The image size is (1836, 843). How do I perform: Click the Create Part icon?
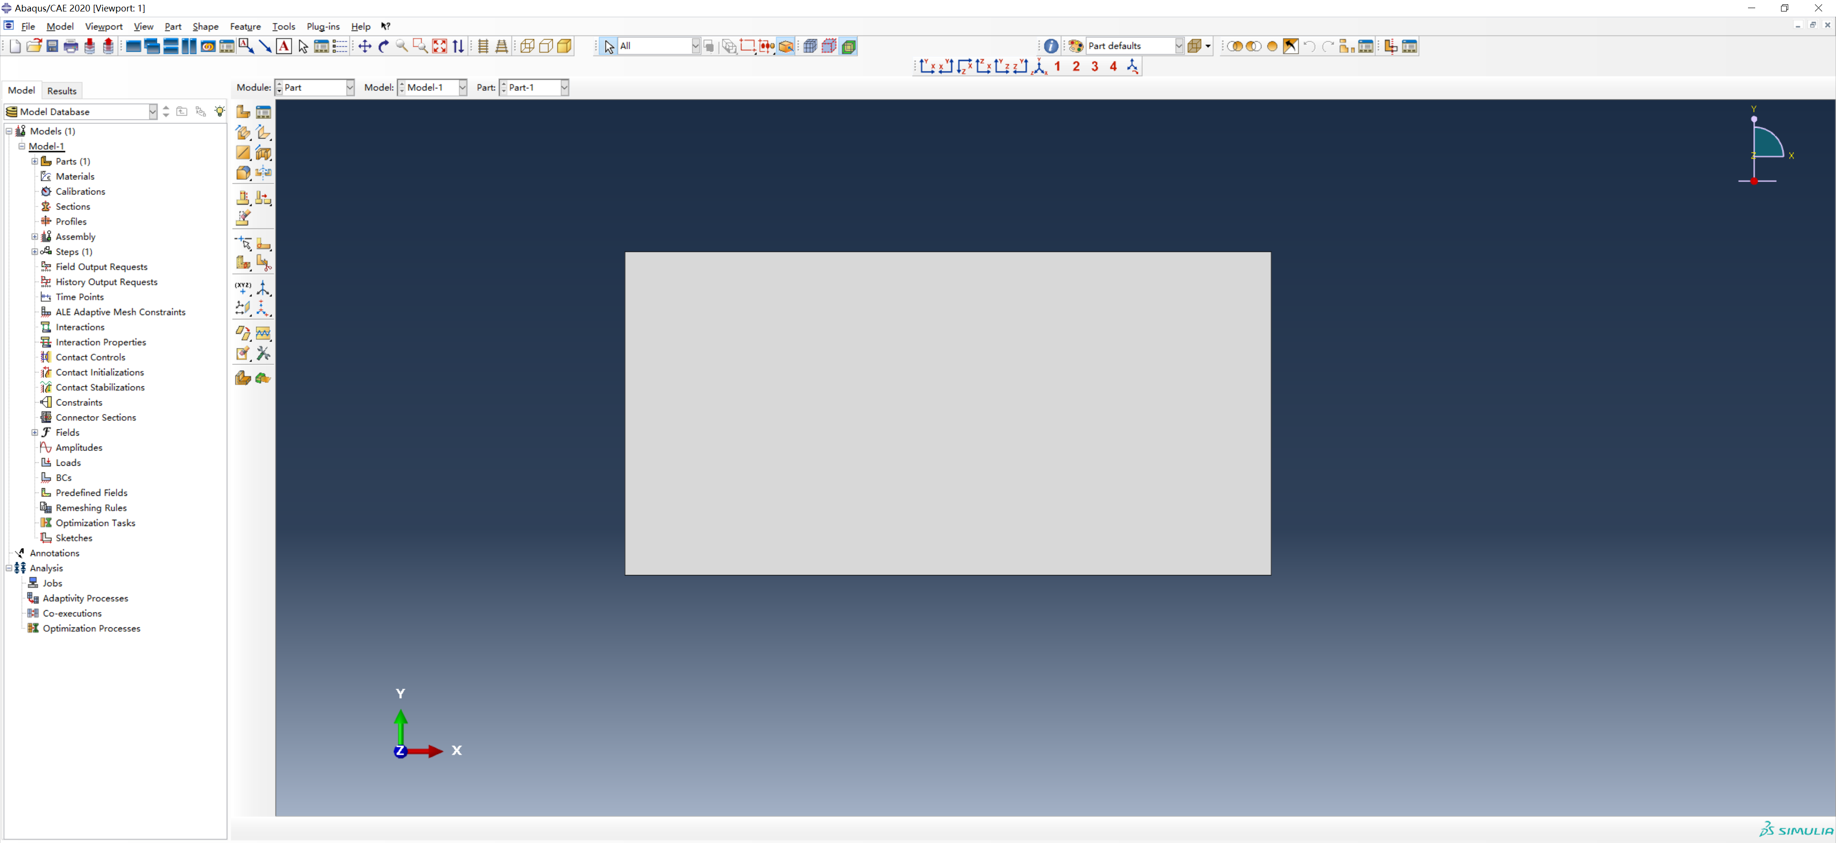point(243,112)
